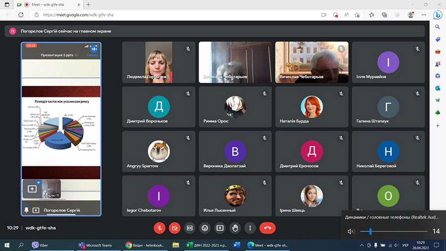Screen dimensions: 446x251
Task: Select Ілля Муравйов participant tile
Action: [388, 63]
